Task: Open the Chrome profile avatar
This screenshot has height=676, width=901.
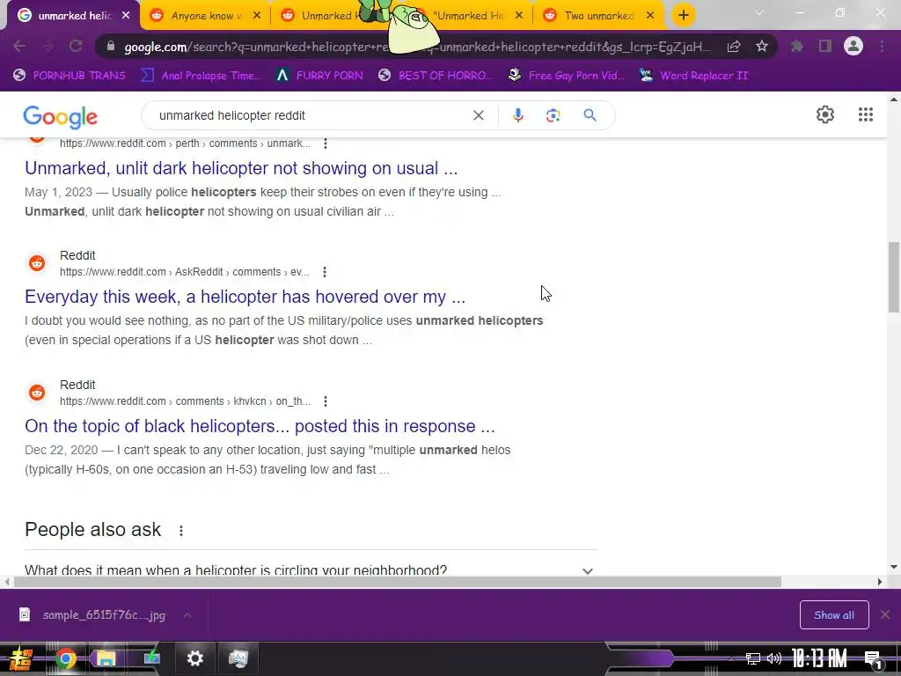Action: (x=853, y=46)
